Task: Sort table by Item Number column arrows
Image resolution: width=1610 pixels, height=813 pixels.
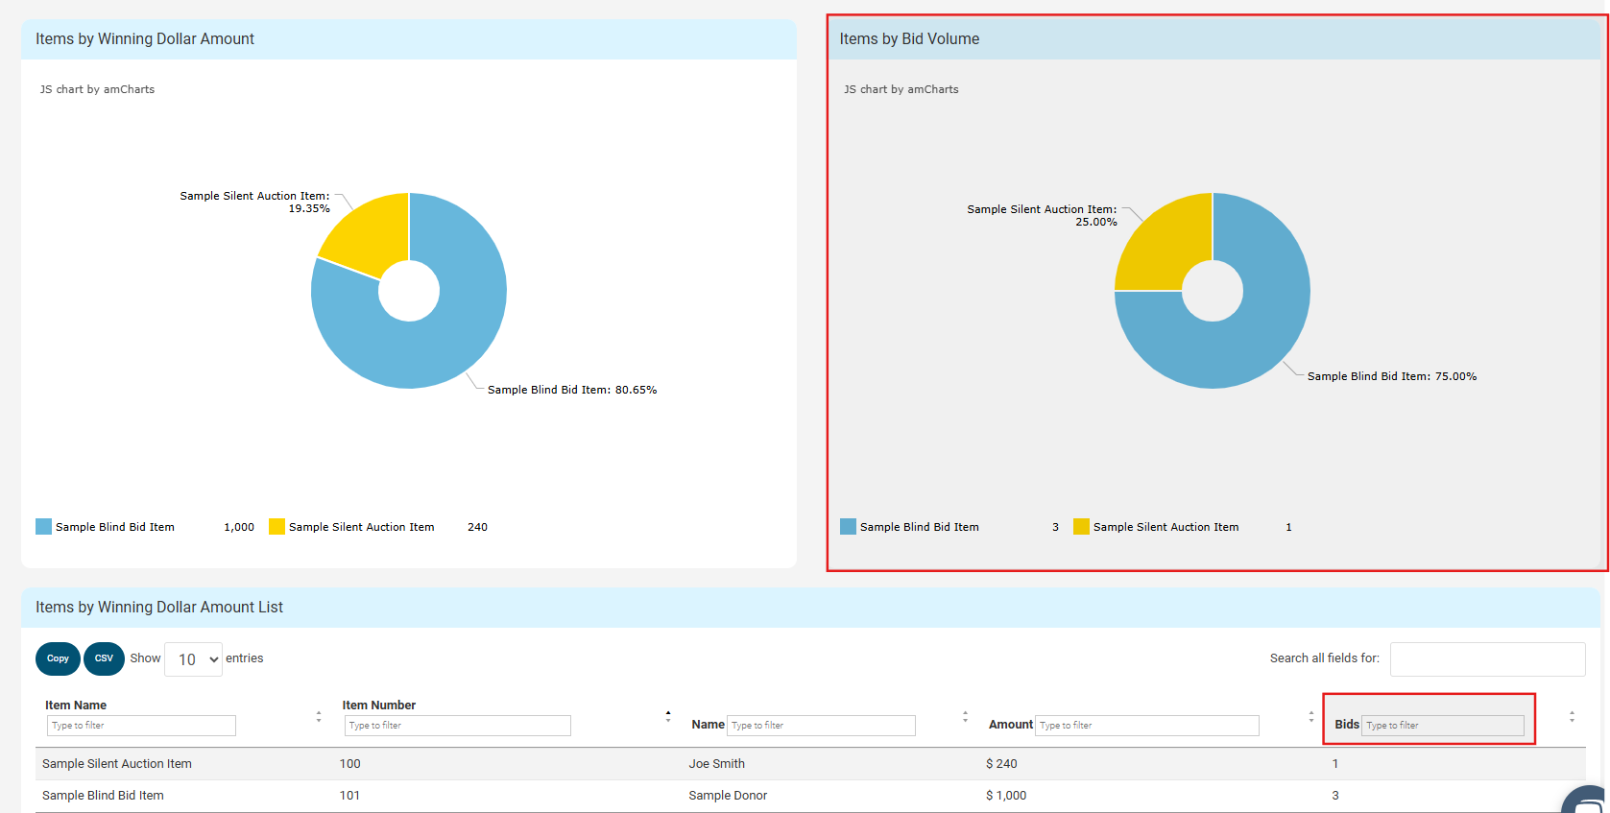Action: [x=668, y=716]
